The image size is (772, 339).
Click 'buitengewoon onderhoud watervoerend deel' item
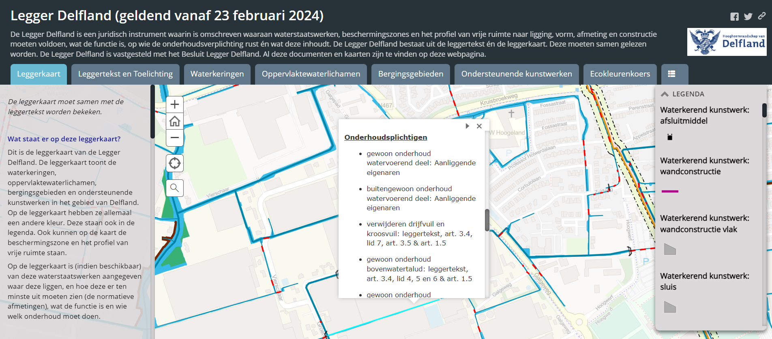pyautogui.click(x=421, y=198)
